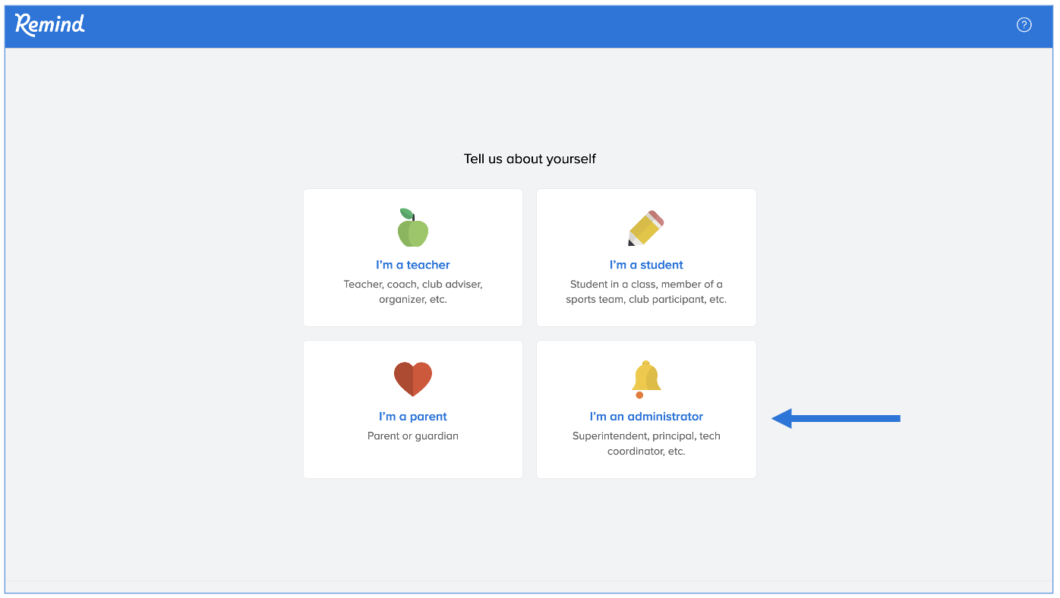Select the "I'm a teacher" link
Screen dimensions: 1060x598
click(413, 265)
